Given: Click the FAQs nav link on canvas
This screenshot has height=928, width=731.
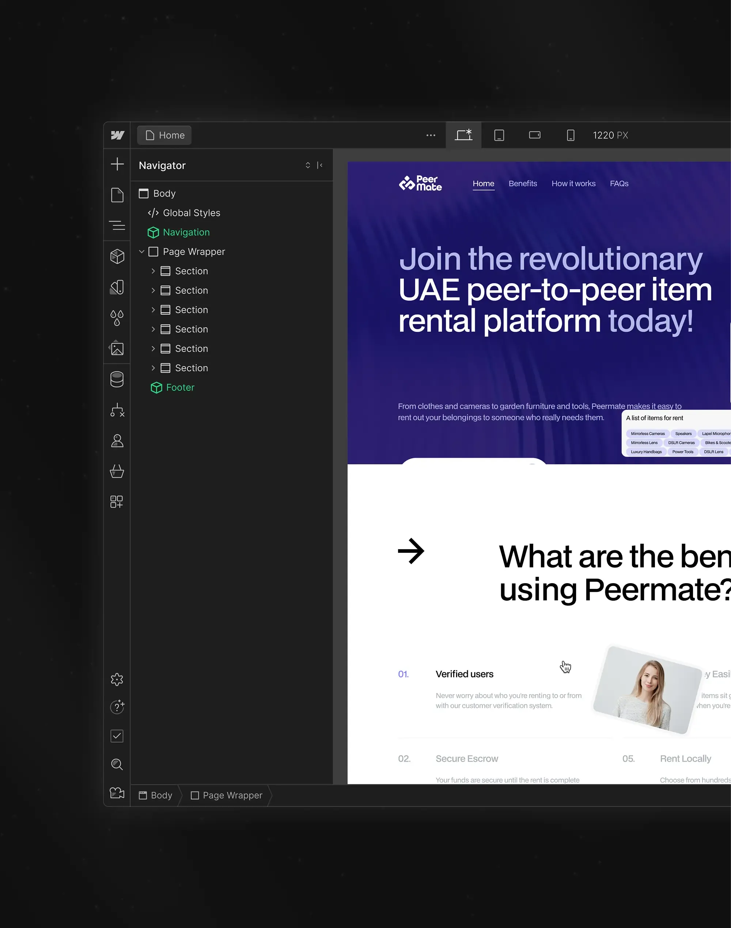Looking at the screenshot, I should [619, 183].
